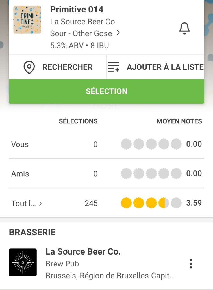This screenshot has height=290, width=213.
Task: Select the Vous row label
Action: coord(20,144)
